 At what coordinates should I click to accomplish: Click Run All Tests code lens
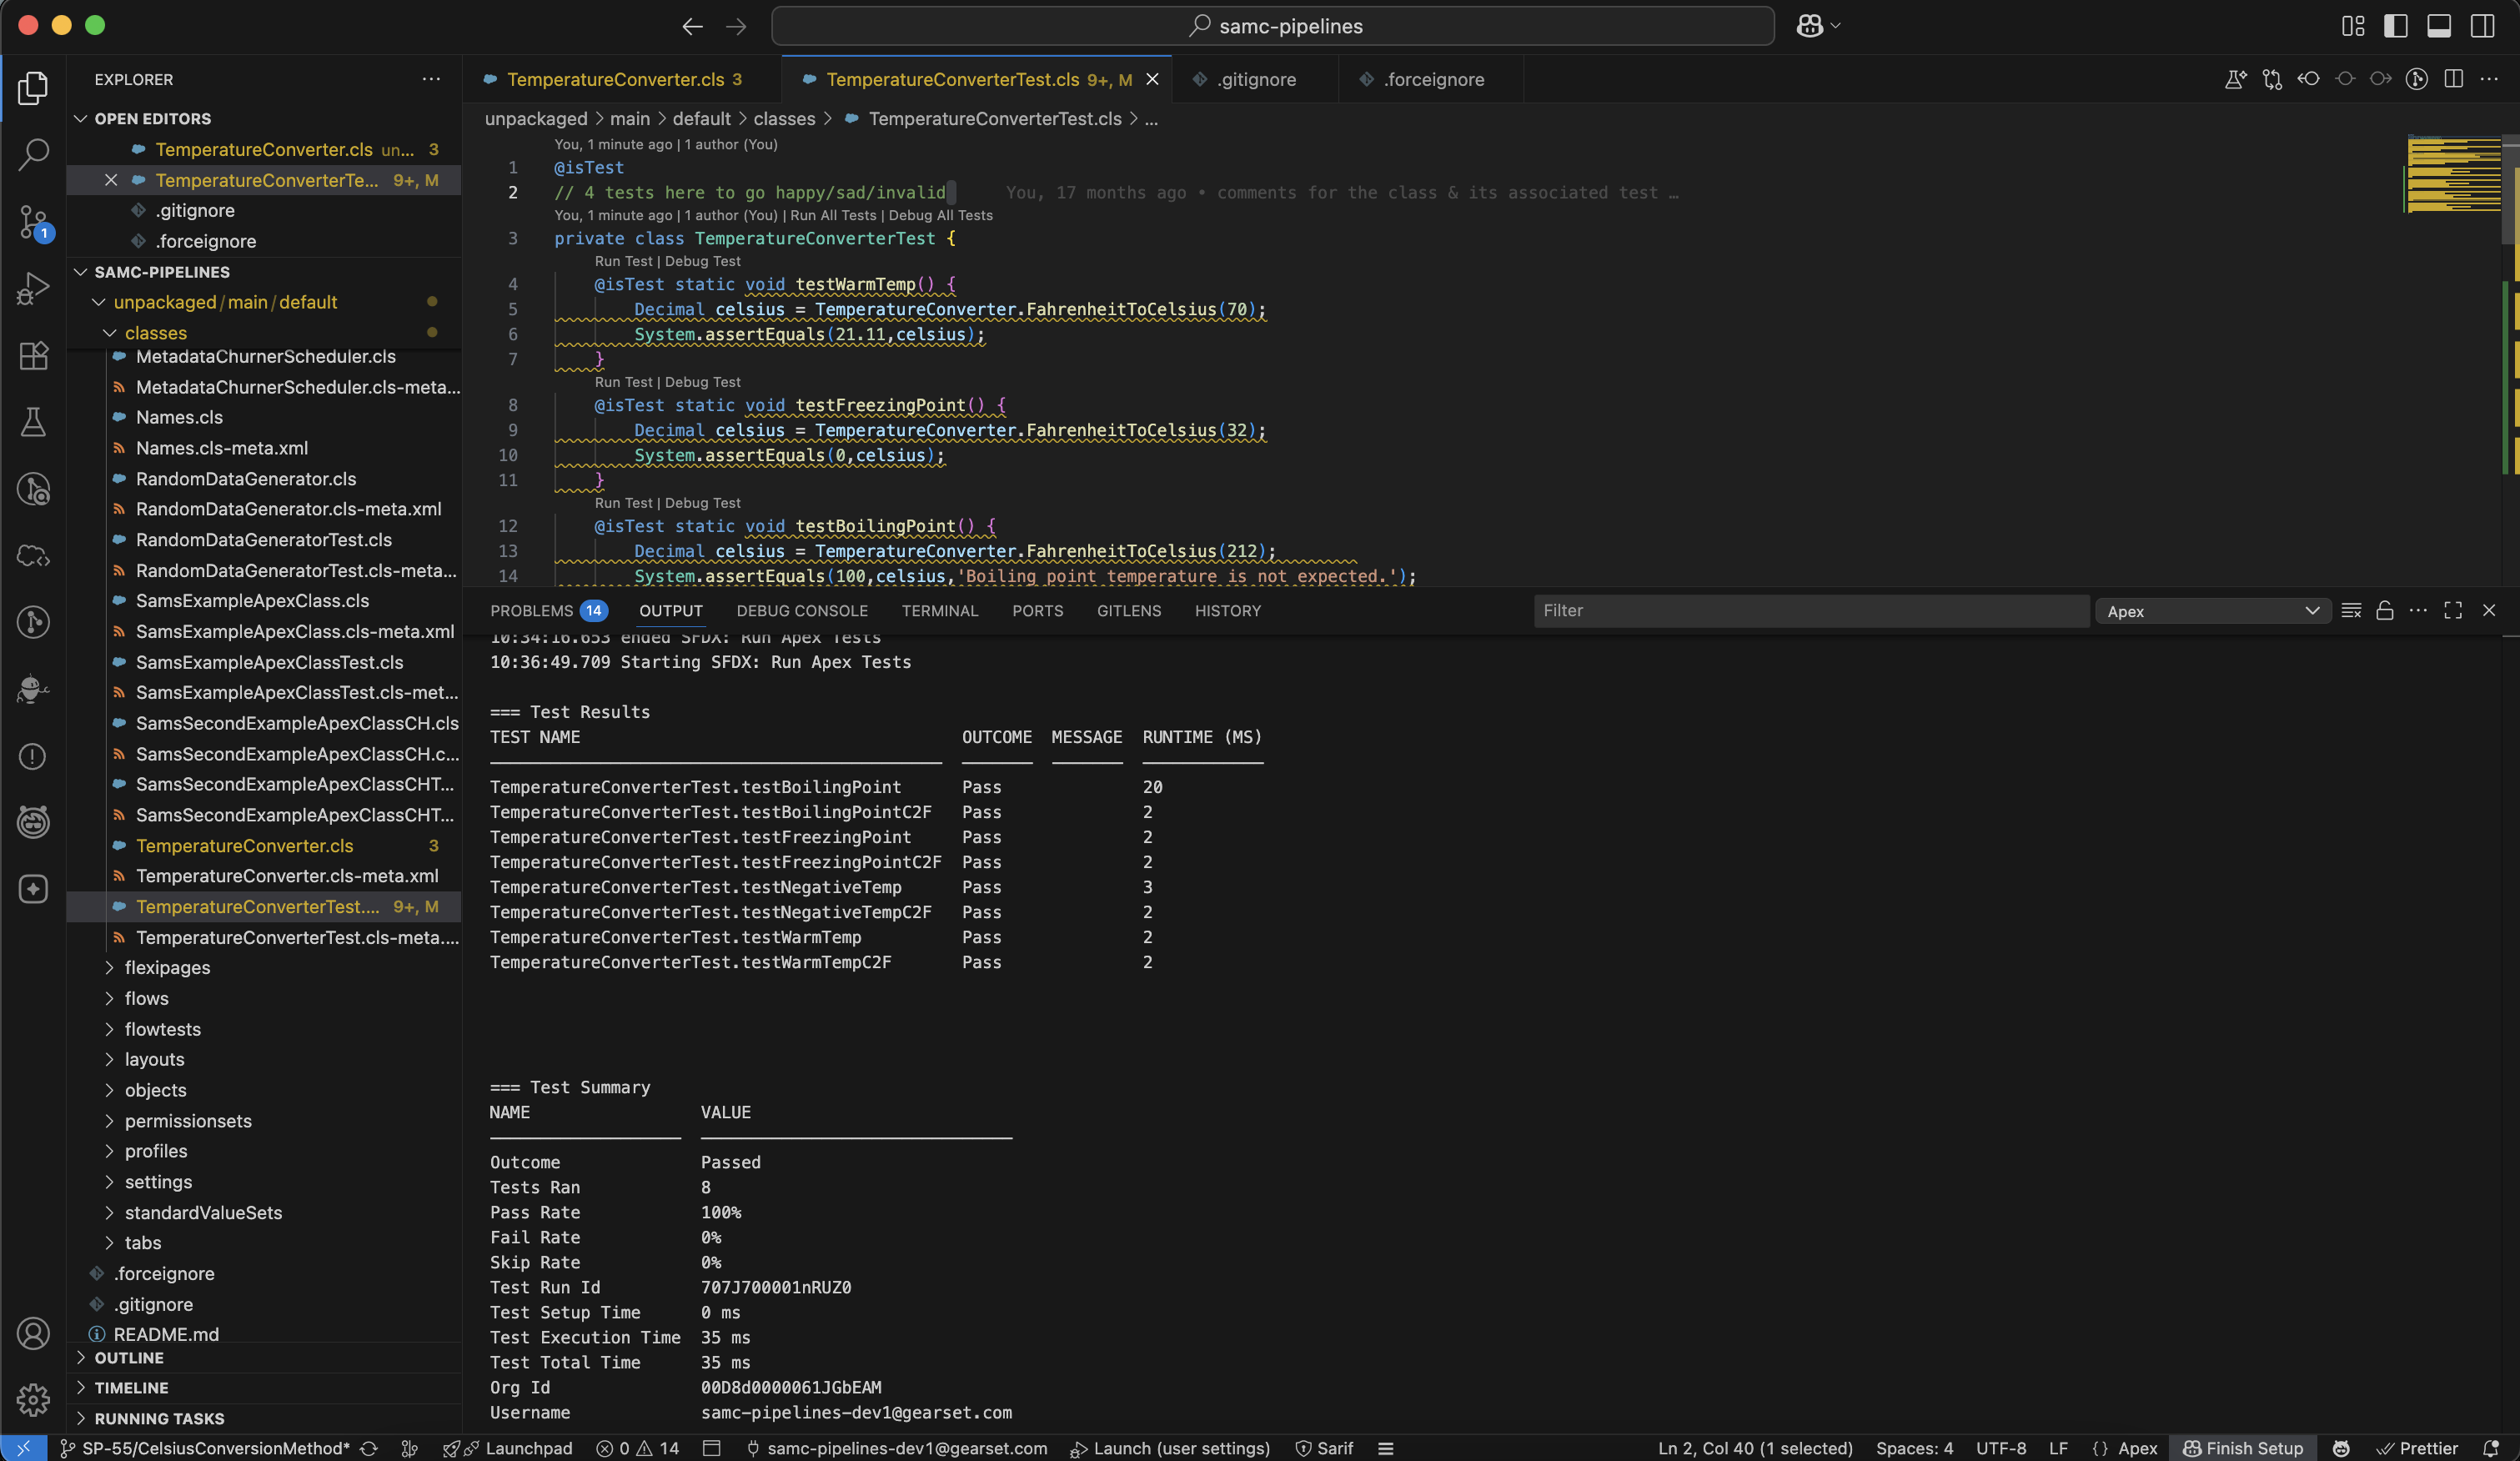click(x=832, y=215)
